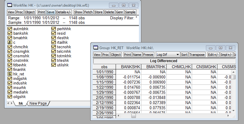Click the Fetch button
Image resolution: width=244 pixels, height=124 pixels.
(88, 12)
